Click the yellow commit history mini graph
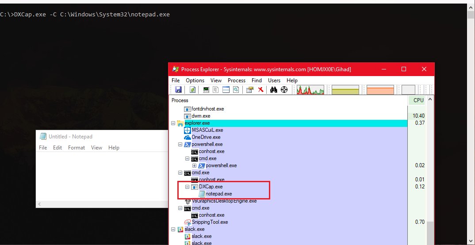 (345, 90)
